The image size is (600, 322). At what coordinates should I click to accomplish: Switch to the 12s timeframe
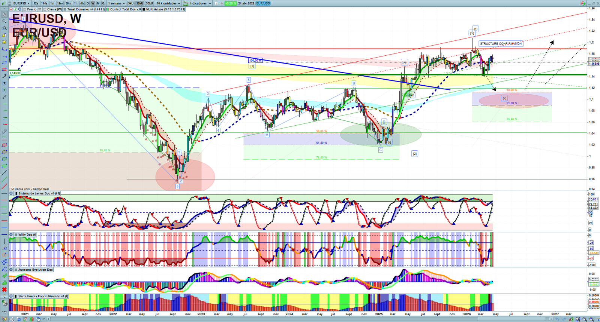click(x=36, y=3)
